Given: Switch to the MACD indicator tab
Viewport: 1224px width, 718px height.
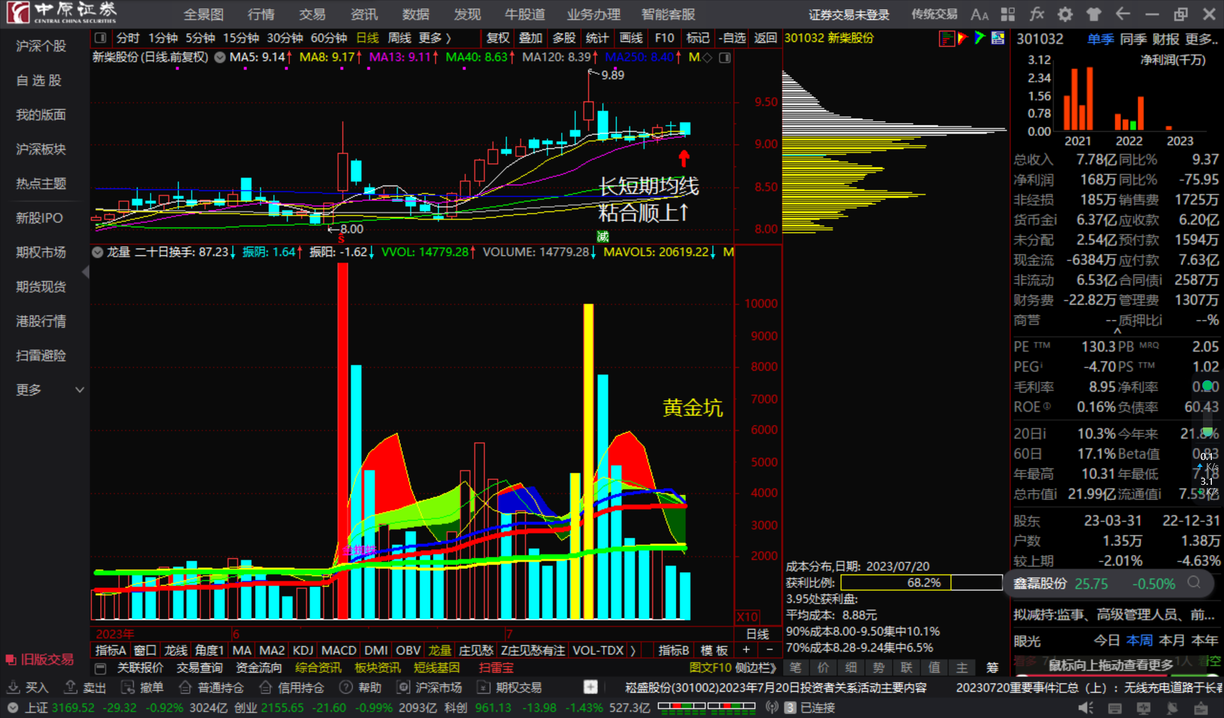Looking at the screenshot, I should 339,650.
